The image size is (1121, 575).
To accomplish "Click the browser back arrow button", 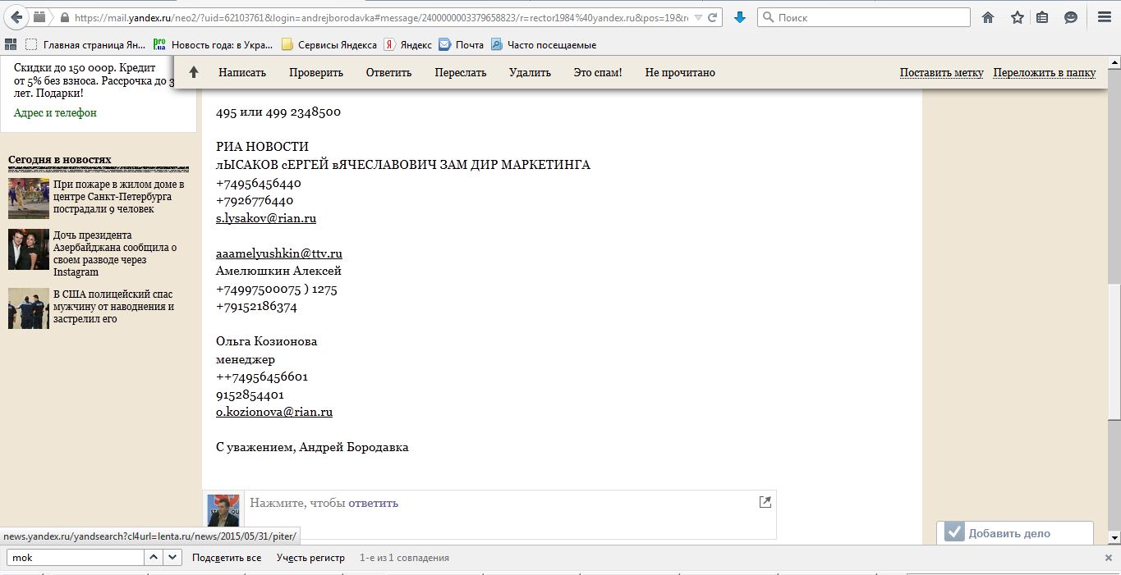I will [16, 17].
